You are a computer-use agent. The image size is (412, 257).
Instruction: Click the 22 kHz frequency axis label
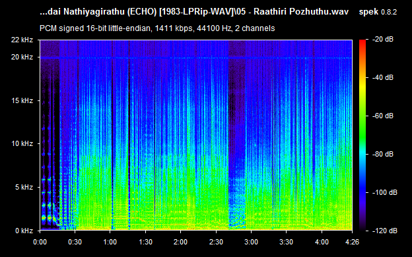pos(22,40)
